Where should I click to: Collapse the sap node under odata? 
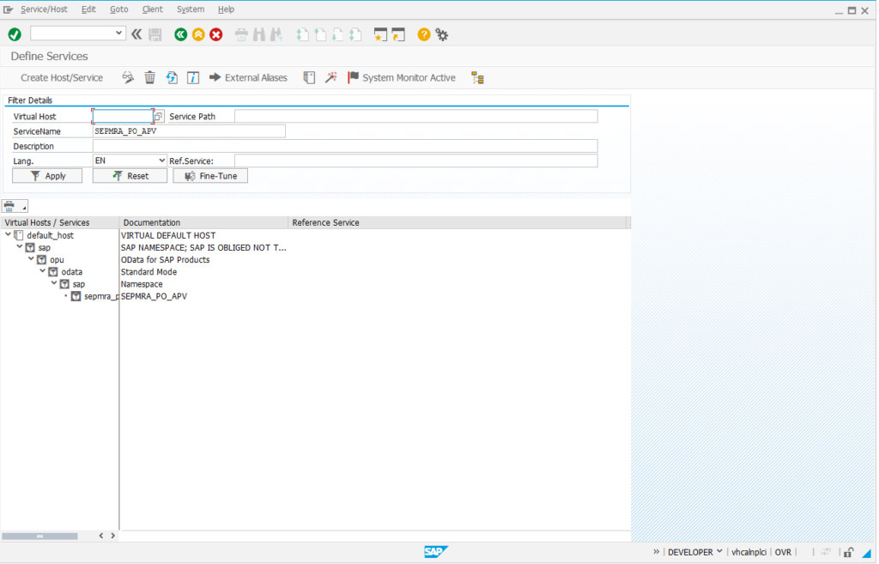pyautogui.click(x=54, y=283)
